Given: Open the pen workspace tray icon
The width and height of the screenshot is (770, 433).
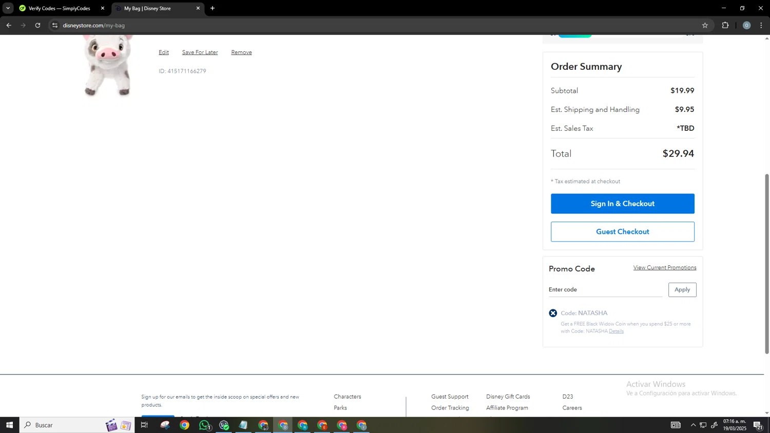Looking at the screenshot, I should tap(714, 425).
